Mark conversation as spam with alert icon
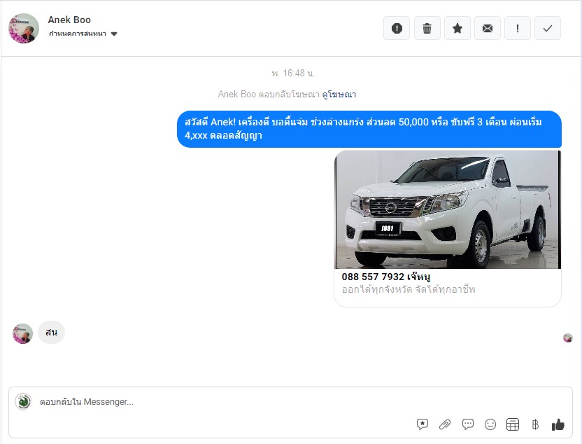 pyautogui.click(x=397, y=28)
